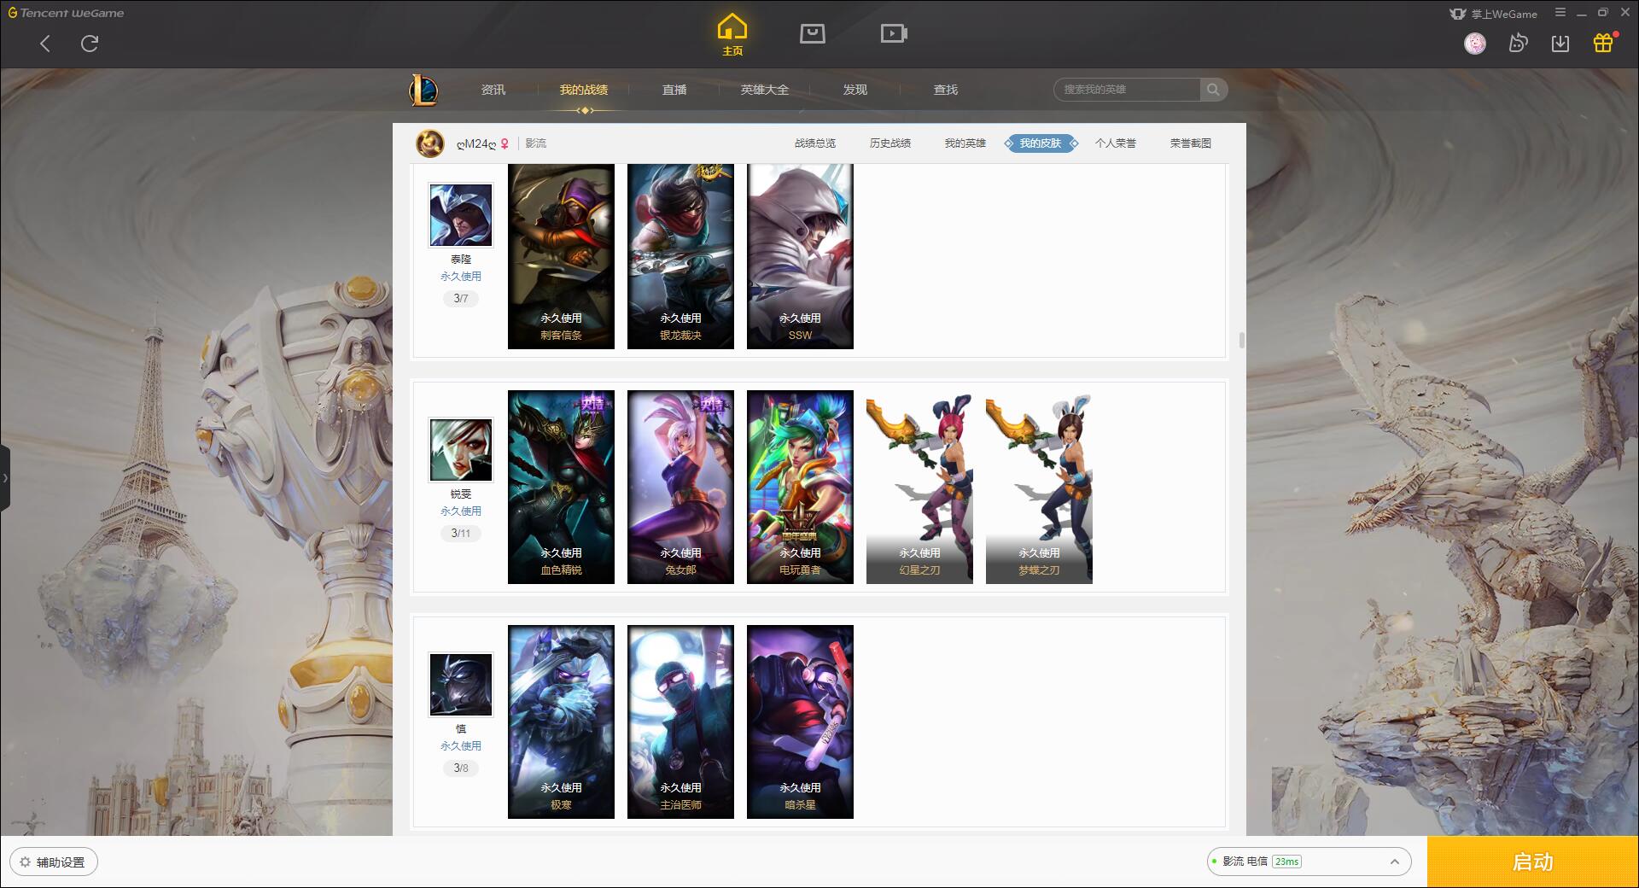Click the 3/7 skin count badge
1639x888 pixels.
coord(461,299)
